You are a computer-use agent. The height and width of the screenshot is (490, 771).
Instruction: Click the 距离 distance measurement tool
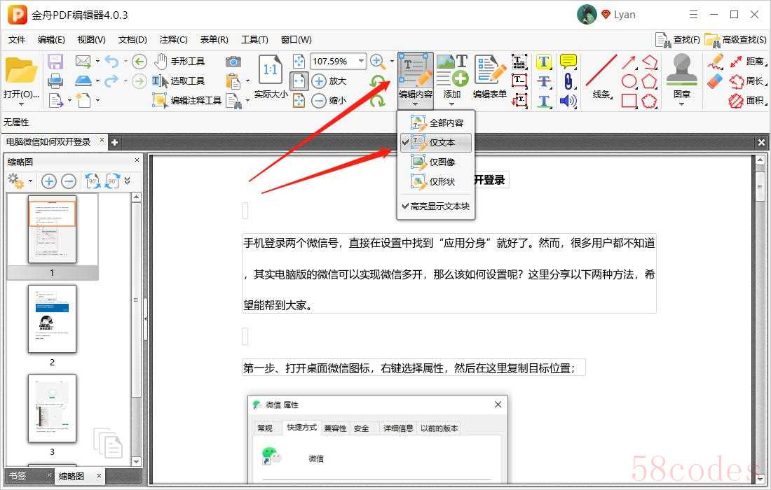pyautogui.click(x=746, y=62)
